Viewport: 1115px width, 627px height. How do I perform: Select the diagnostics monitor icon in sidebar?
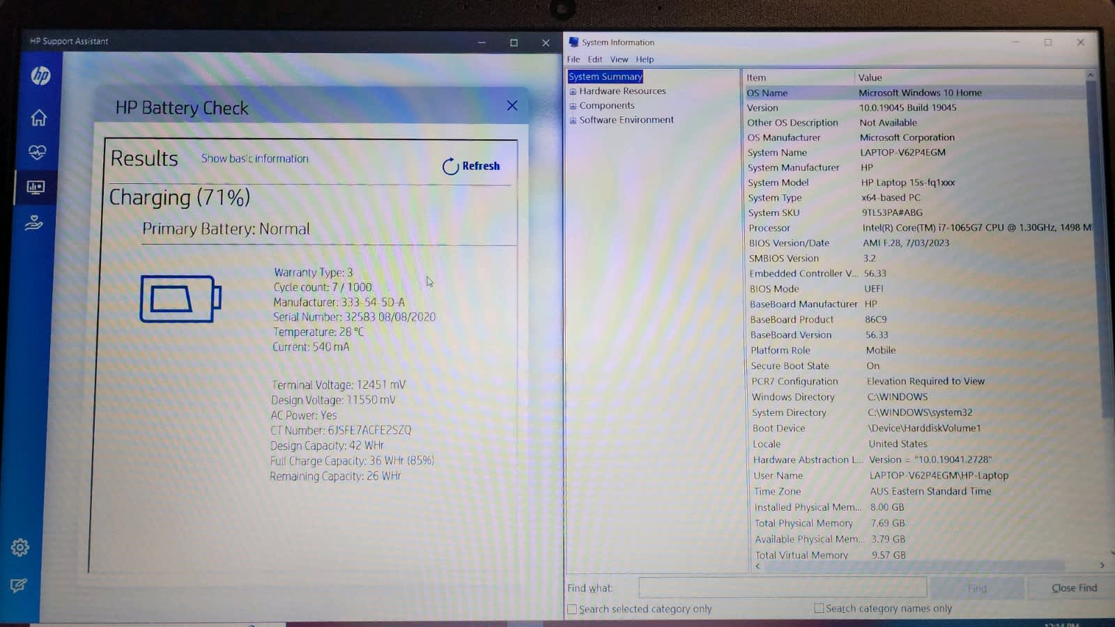pyautogui.click(x=36, y=187)
